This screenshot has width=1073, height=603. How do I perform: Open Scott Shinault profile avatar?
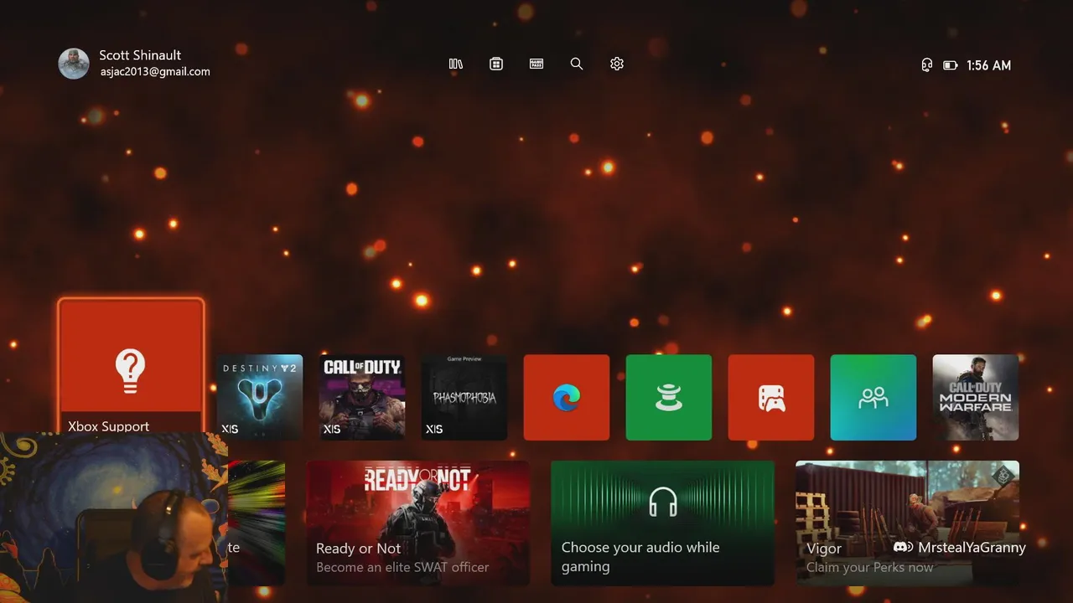click(74, 64)
